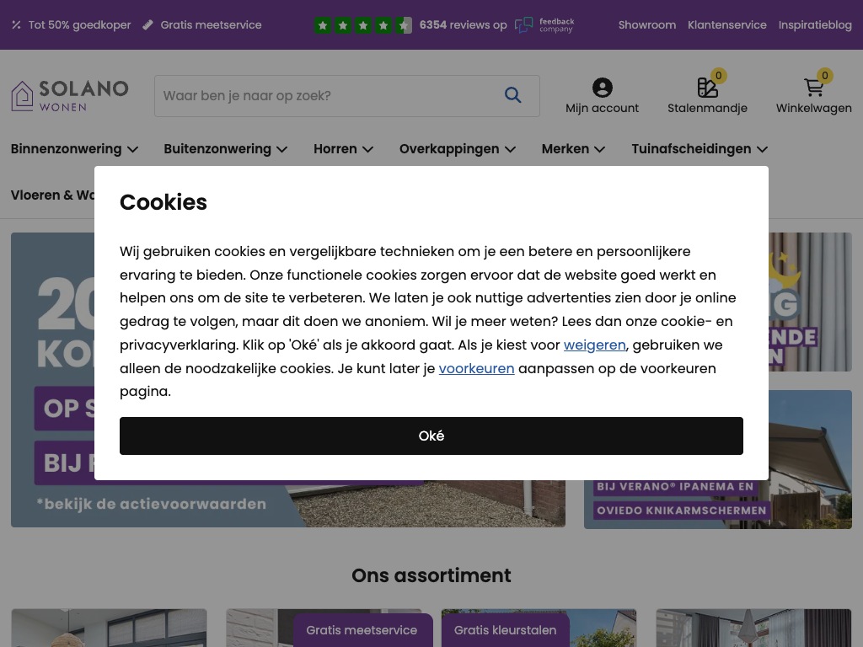The height and width of the screenshot is (647, 863).
Task: Open the Overkappingen menu chevron
Action: 510,150
